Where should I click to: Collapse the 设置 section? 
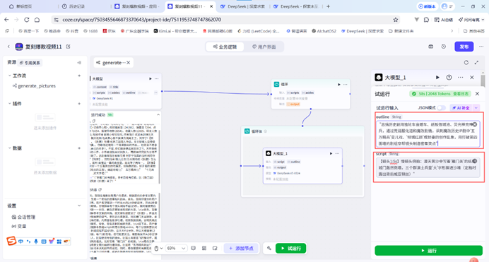[x=79, y=206]
